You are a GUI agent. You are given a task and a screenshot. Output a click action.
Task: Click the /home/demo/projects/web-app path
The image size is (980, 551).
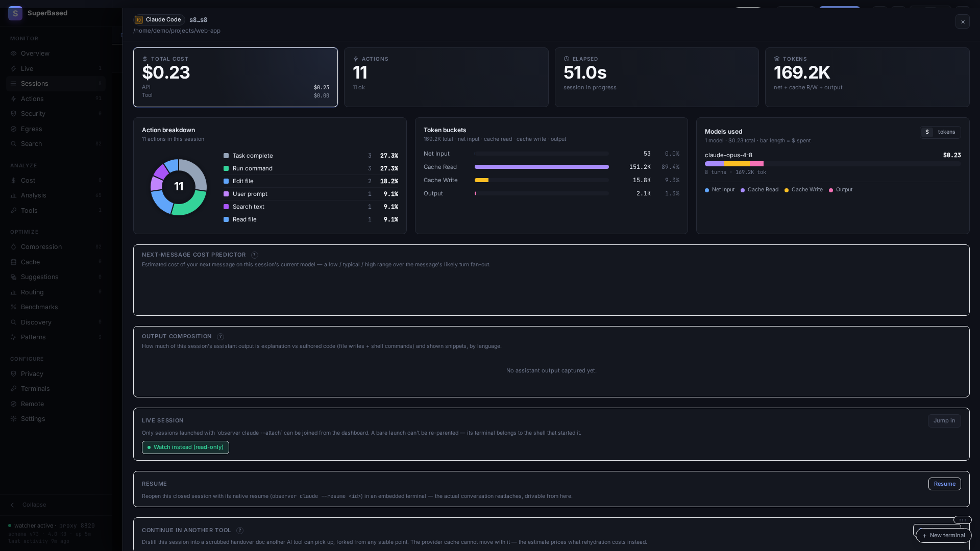177,31
